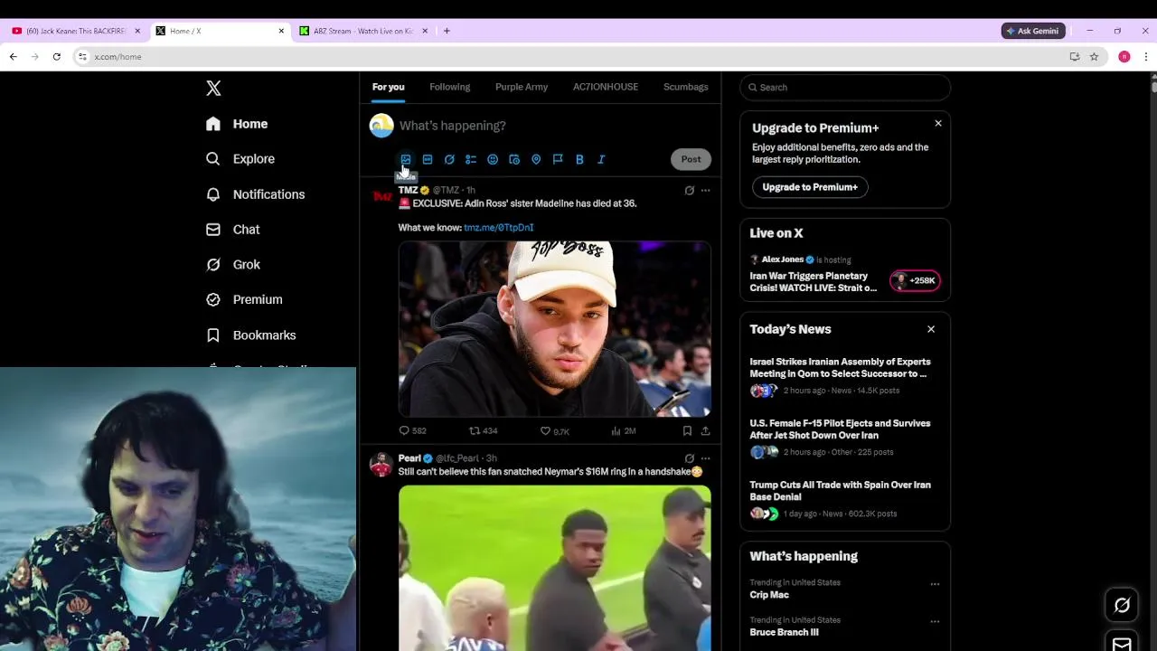Open the Home page from sidebar
The height and width of the screenshot is (651, 1157).
237,124
